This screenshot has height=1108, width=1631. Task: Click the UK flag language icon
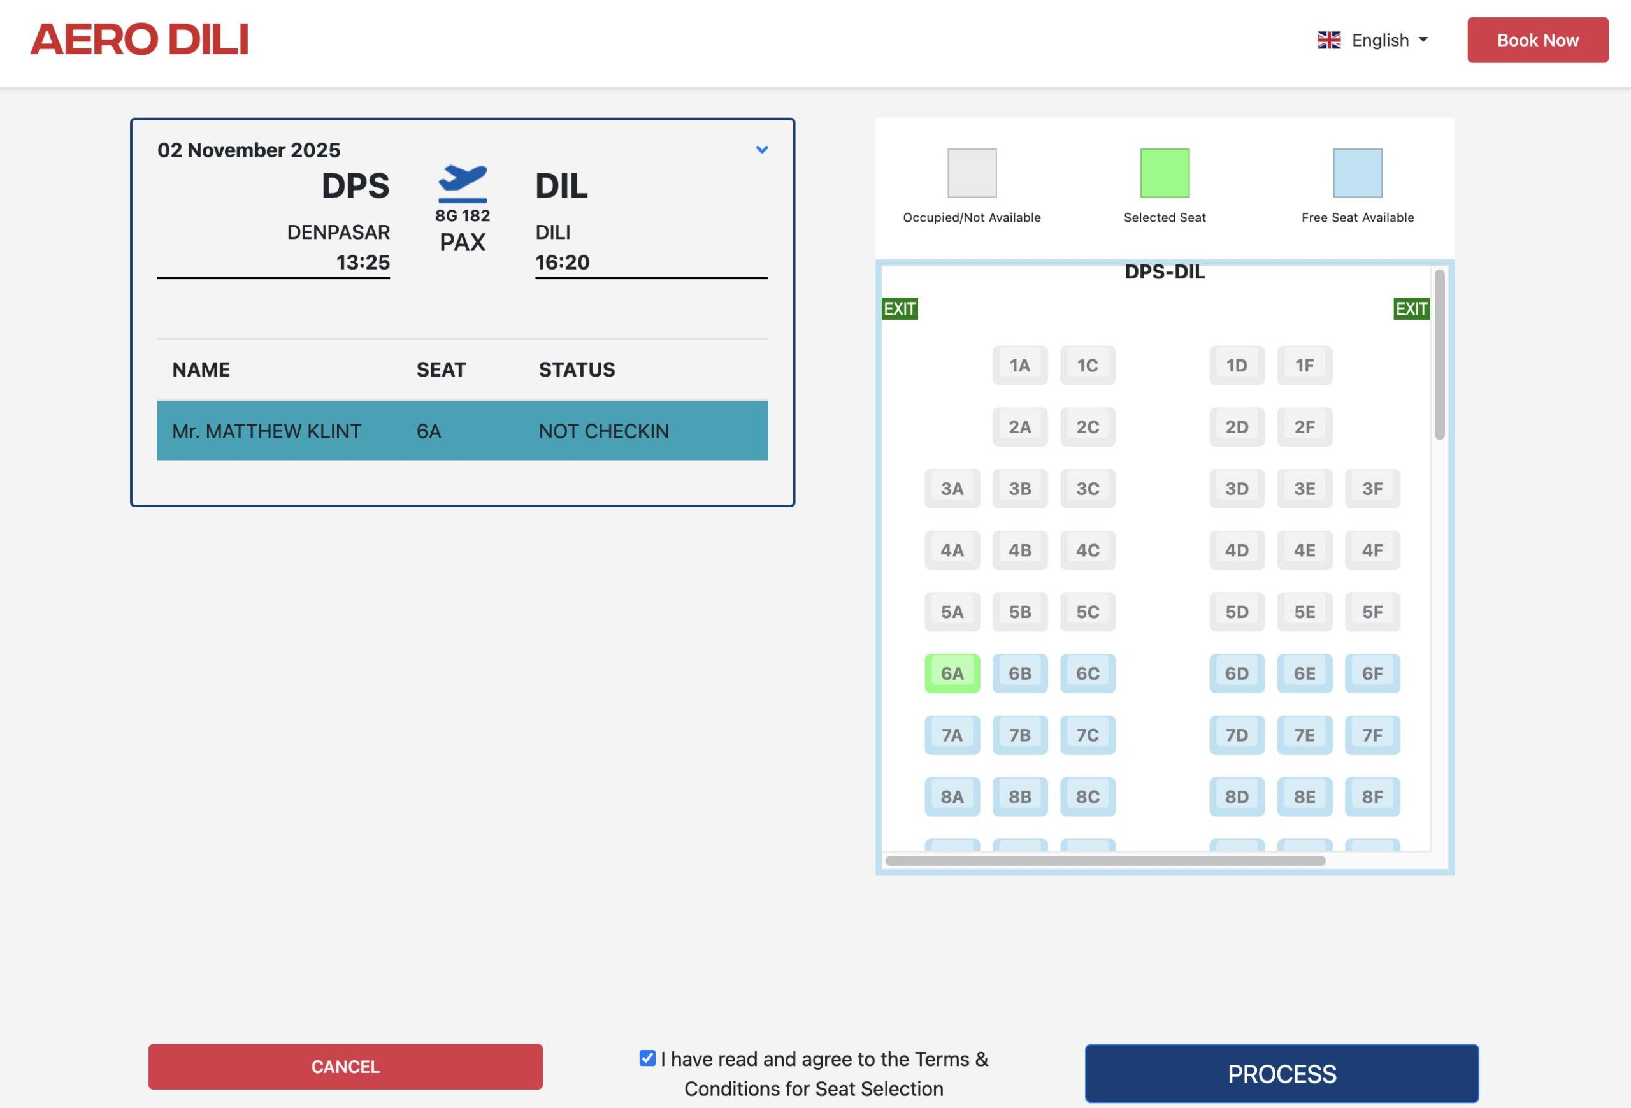(1328, 40)
